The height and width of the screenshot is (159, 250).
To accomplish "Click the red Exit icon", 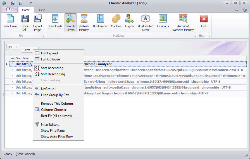I will 204,19.
